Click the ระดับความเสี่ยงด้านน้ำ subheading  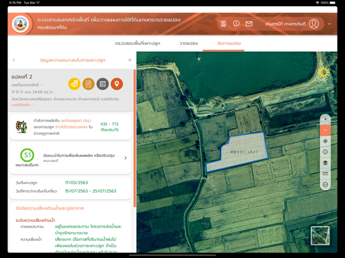(35, 220)
